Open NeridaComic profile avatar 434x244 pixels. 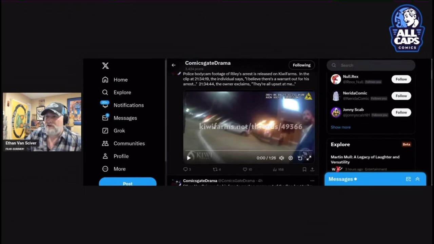tap(336, 96)
